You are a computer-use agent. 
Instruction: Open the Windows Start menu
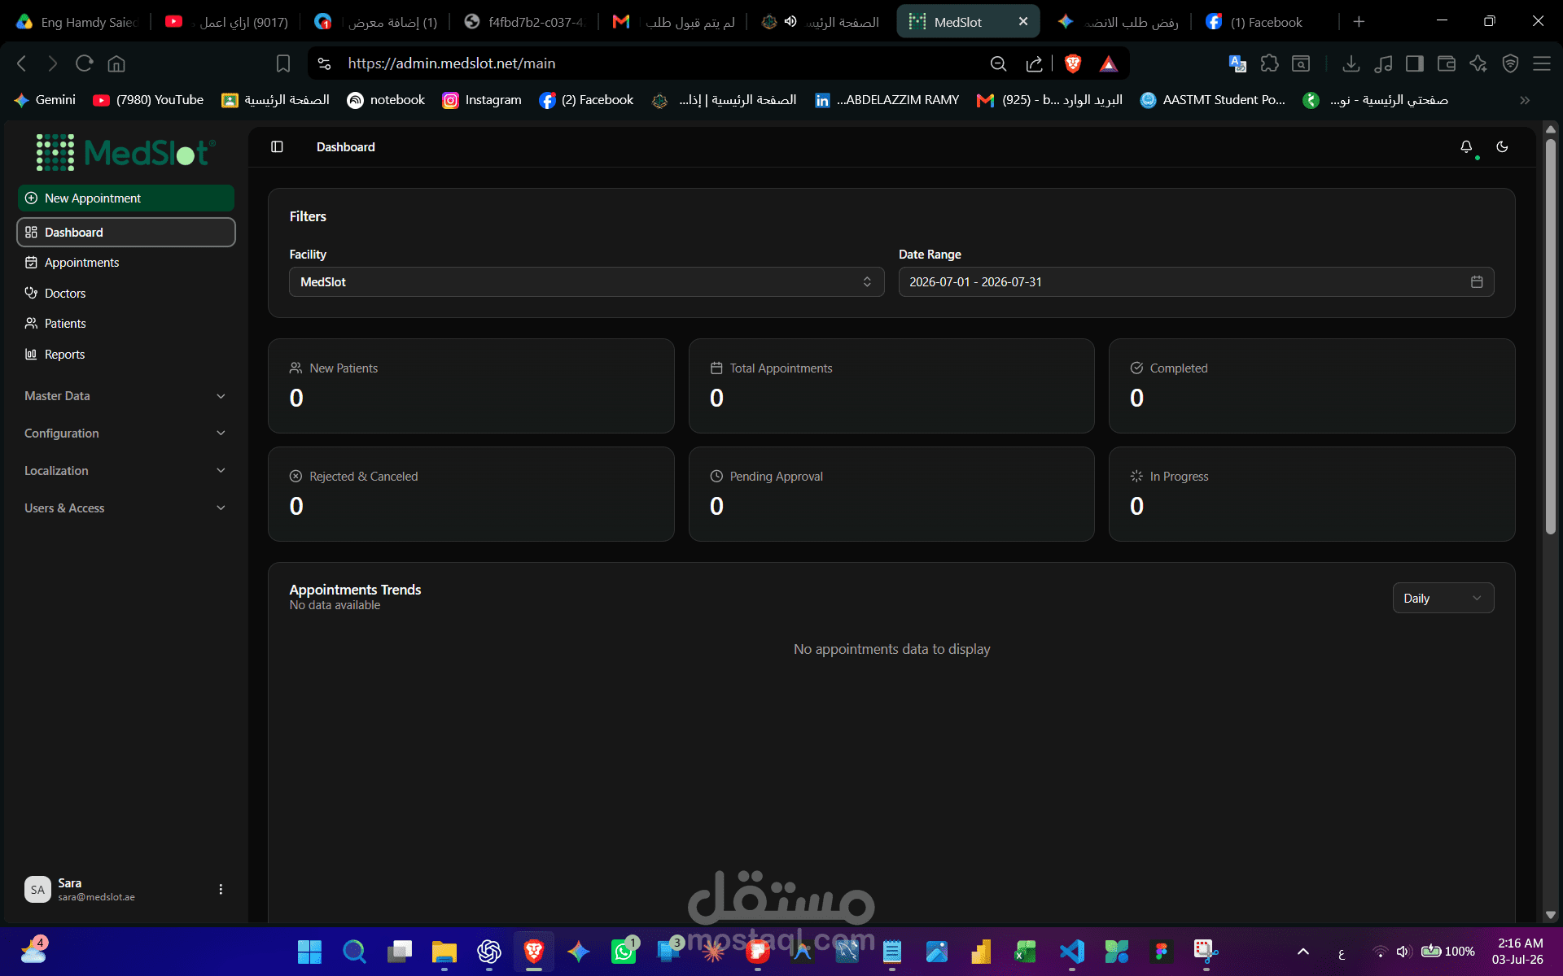click(x=309, y=952)
